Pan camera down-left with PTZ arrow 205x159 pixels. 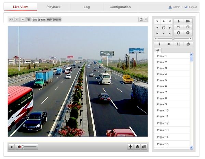tap(157, 34)
